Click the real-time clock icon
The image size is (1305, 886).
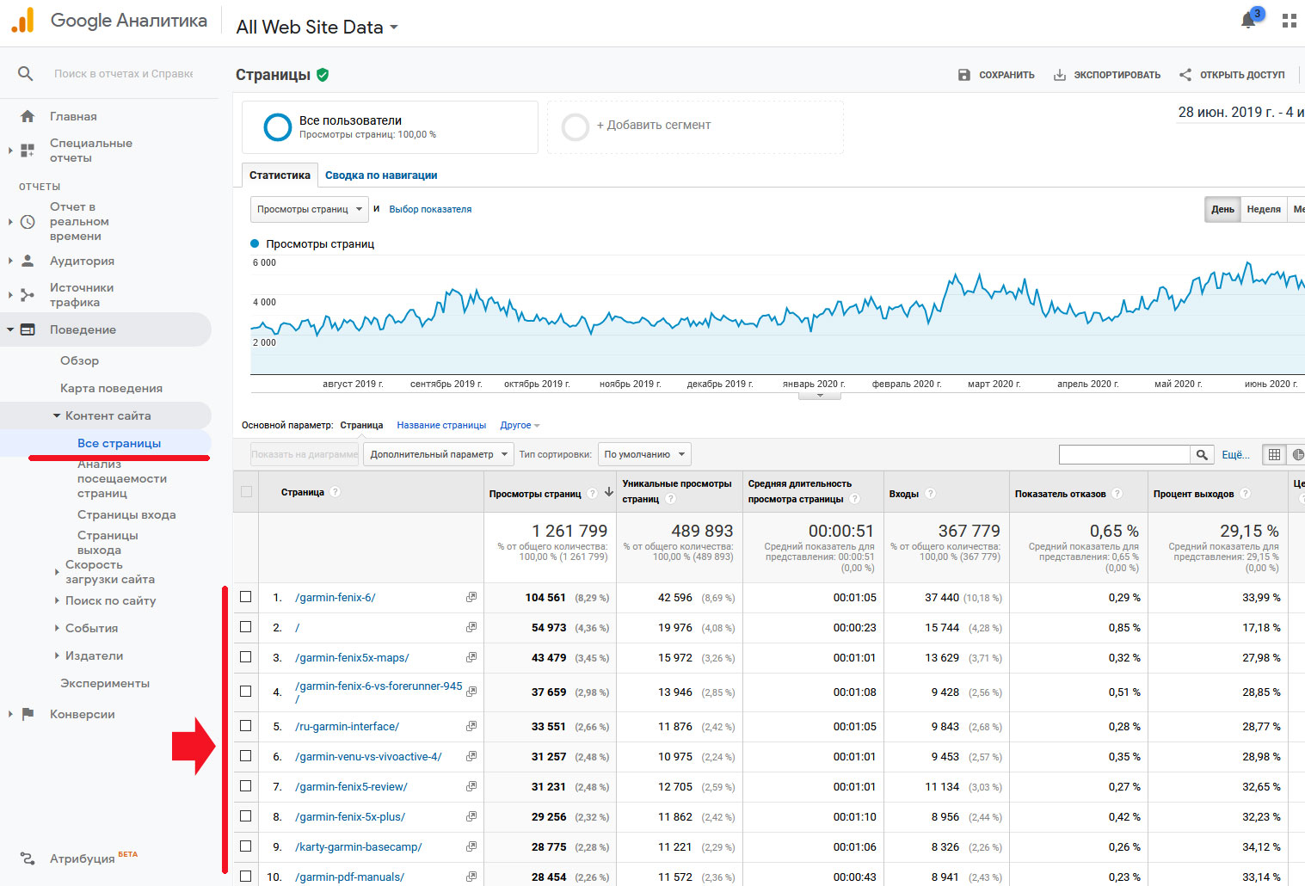pyautogui.click(x=28, y=222)
